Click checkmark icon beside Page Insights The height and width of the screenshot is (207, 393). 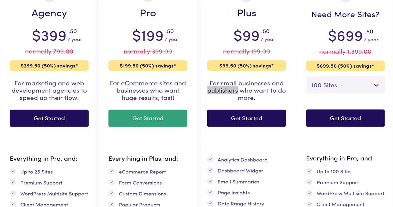coord(210,192)
